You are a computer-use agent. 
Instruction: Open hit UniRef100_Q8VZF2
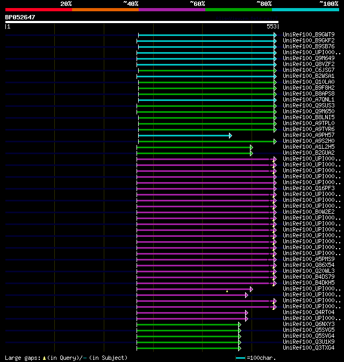tap(309, 64)
